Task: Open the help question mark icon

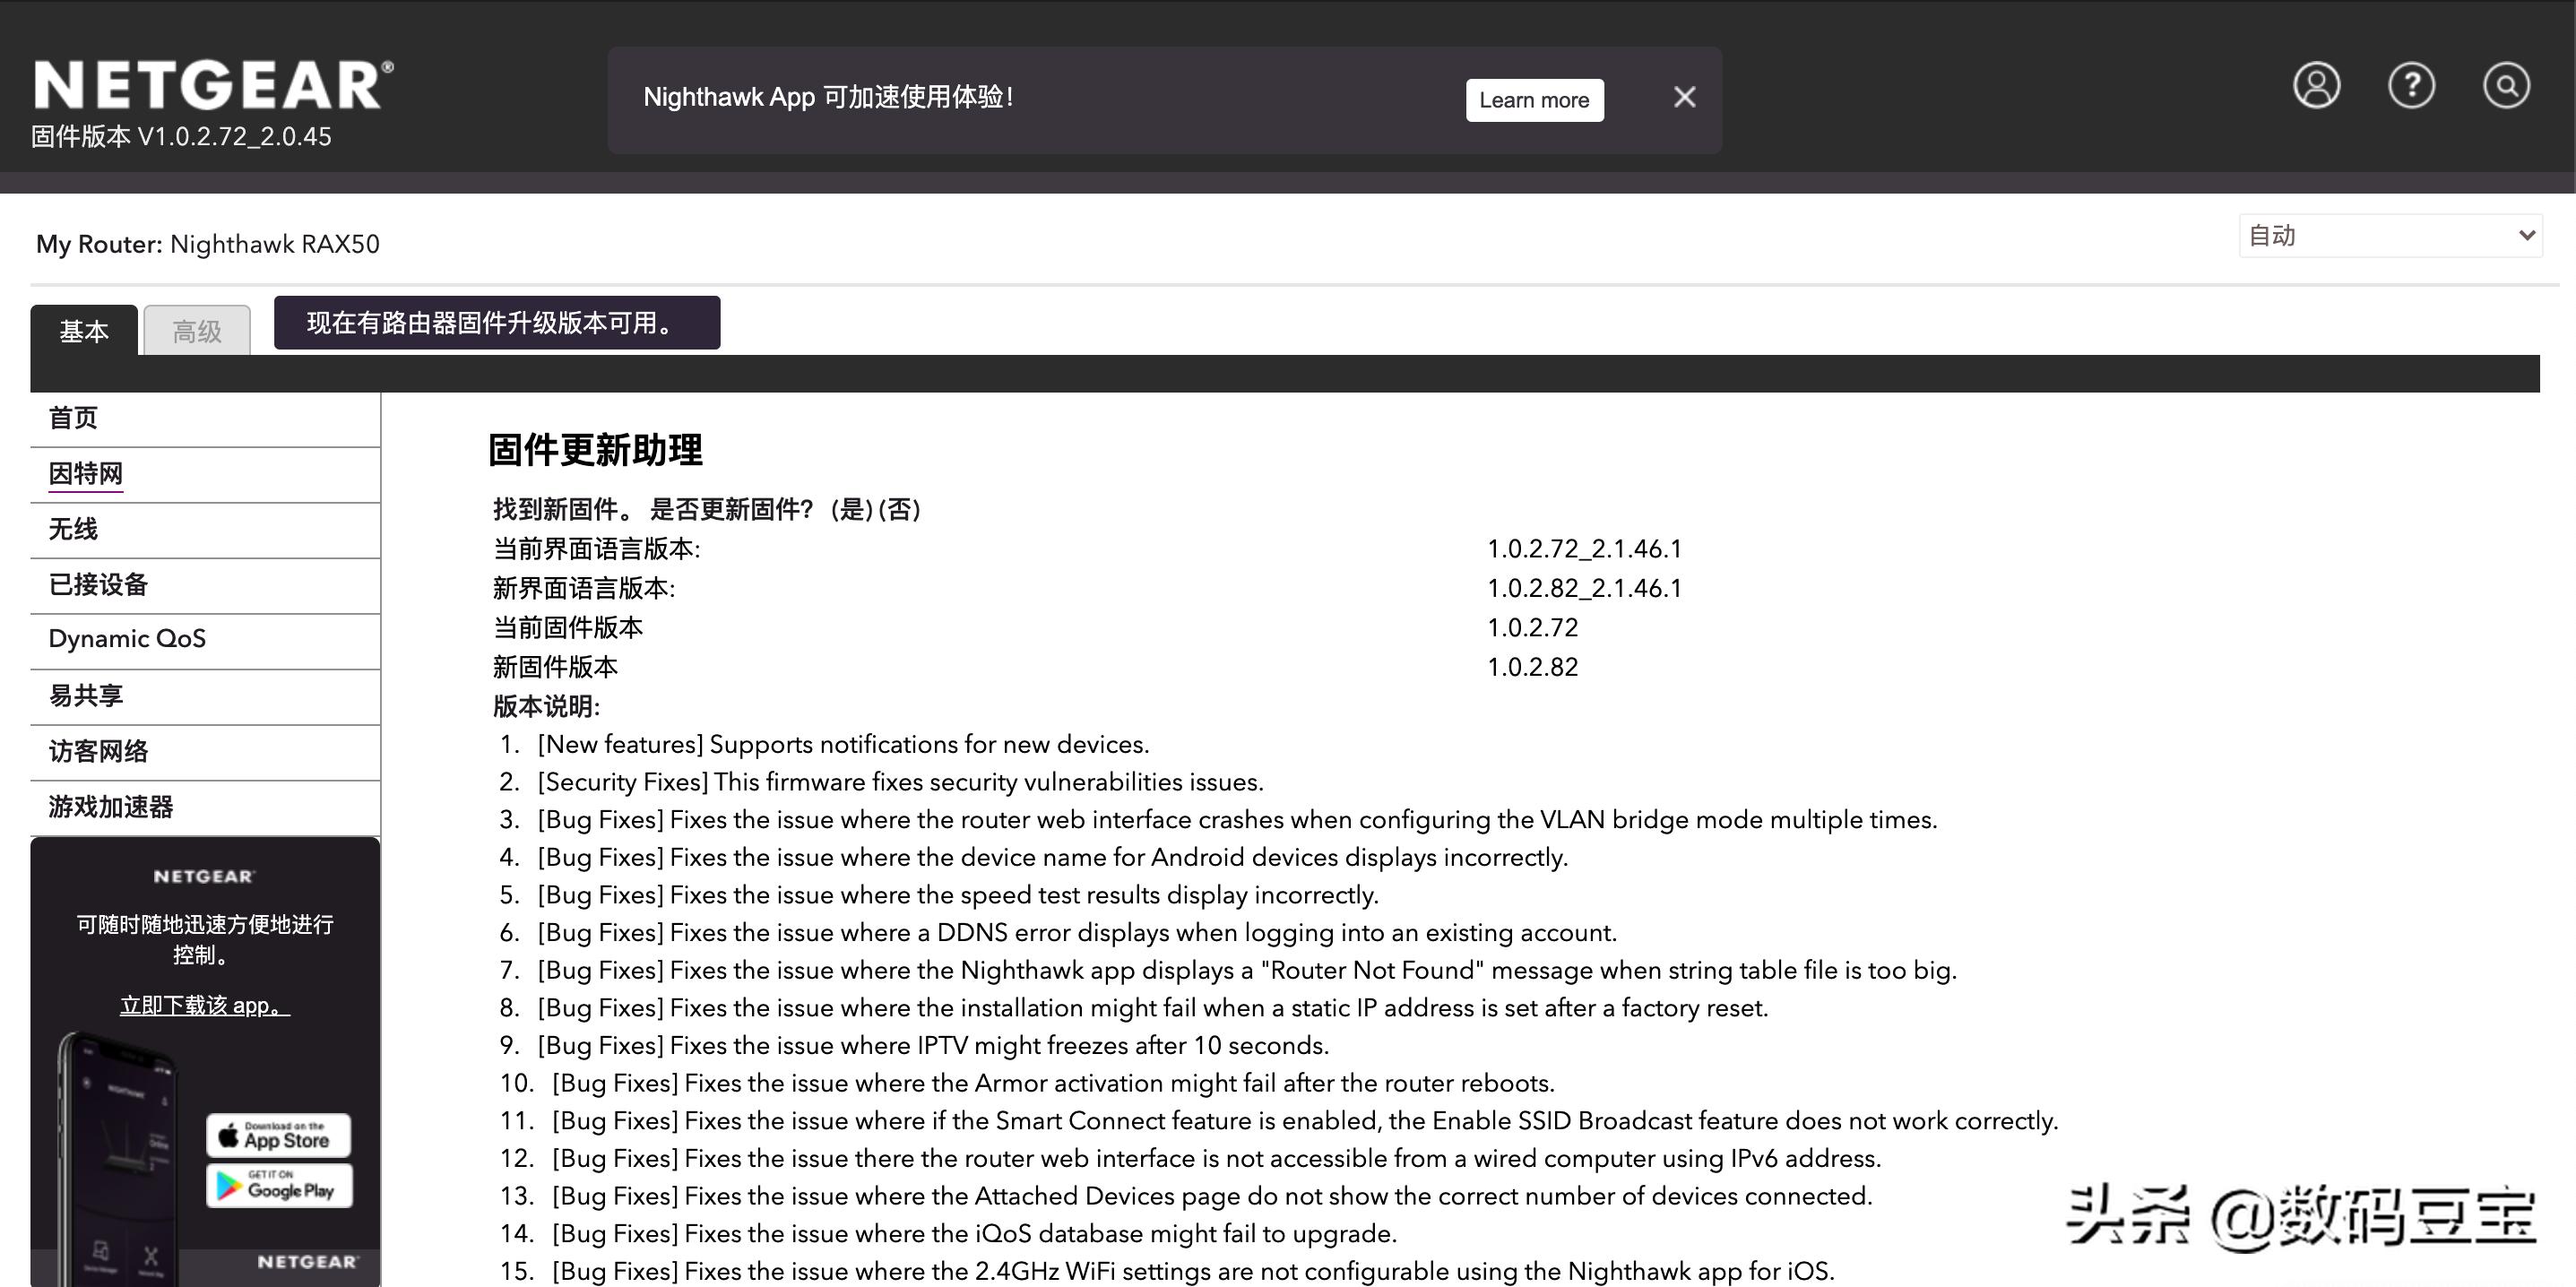Action: point(2411,88)
